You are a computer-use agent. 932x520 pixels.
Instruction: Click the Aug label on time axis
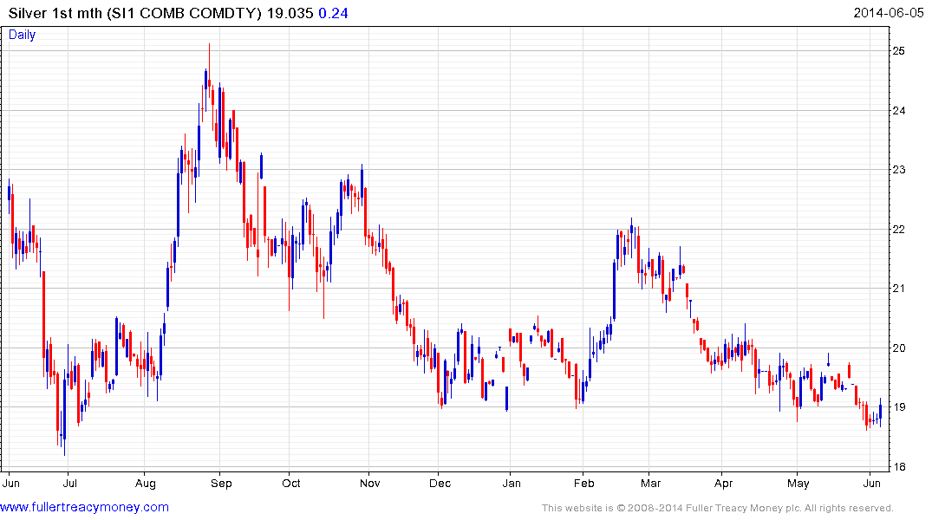tap(146, 483)
